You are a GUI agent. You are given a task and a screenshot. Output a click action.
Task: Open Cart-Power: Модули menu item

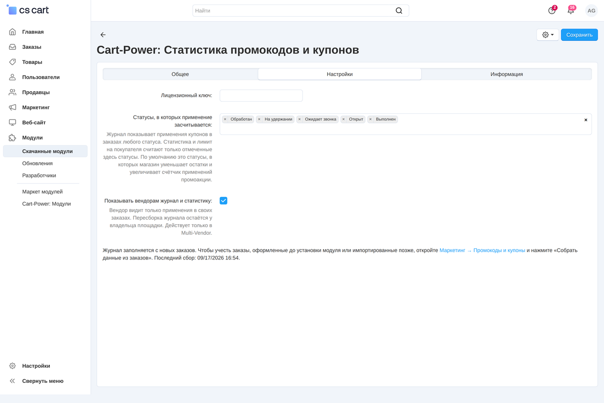coord(45,204)
